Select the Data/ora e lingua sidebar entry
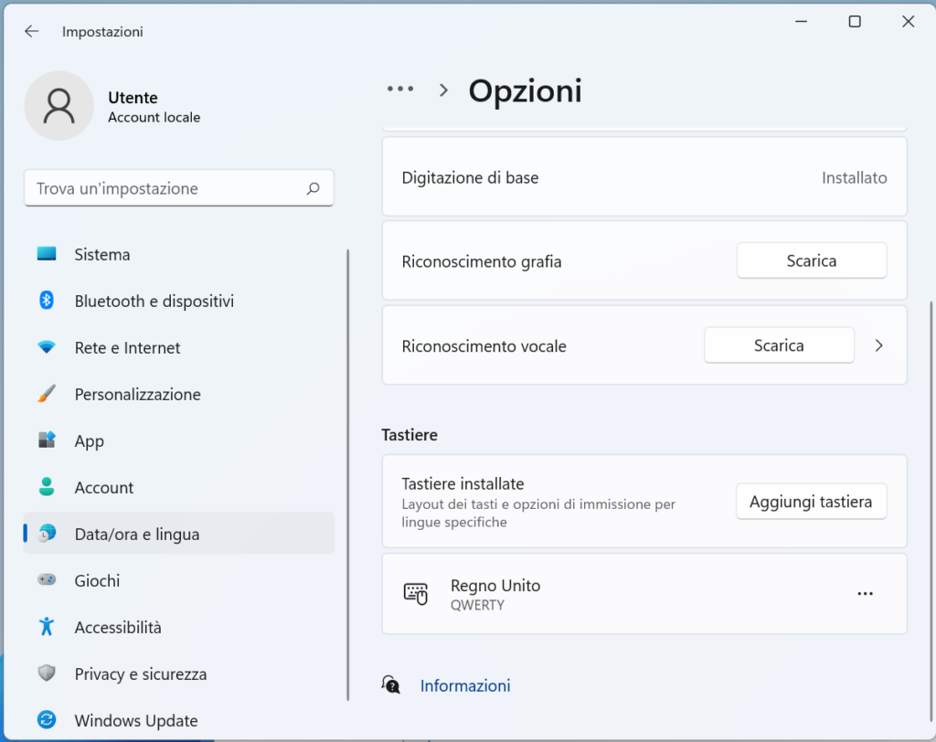936x742 pixels. click(137, 534)
